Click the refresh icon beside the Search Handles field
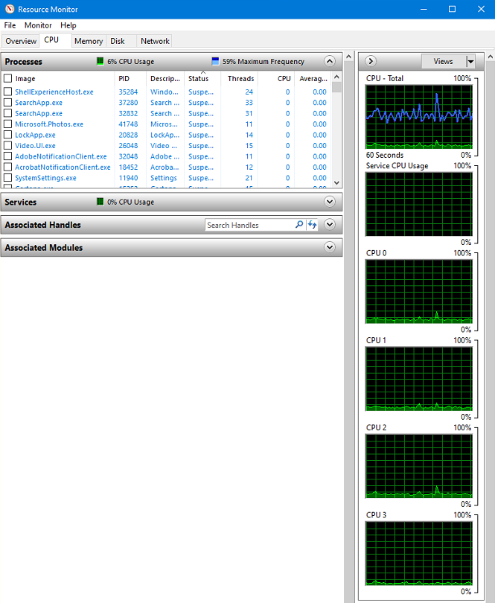 pyautogui.click(x=313, y=225)
